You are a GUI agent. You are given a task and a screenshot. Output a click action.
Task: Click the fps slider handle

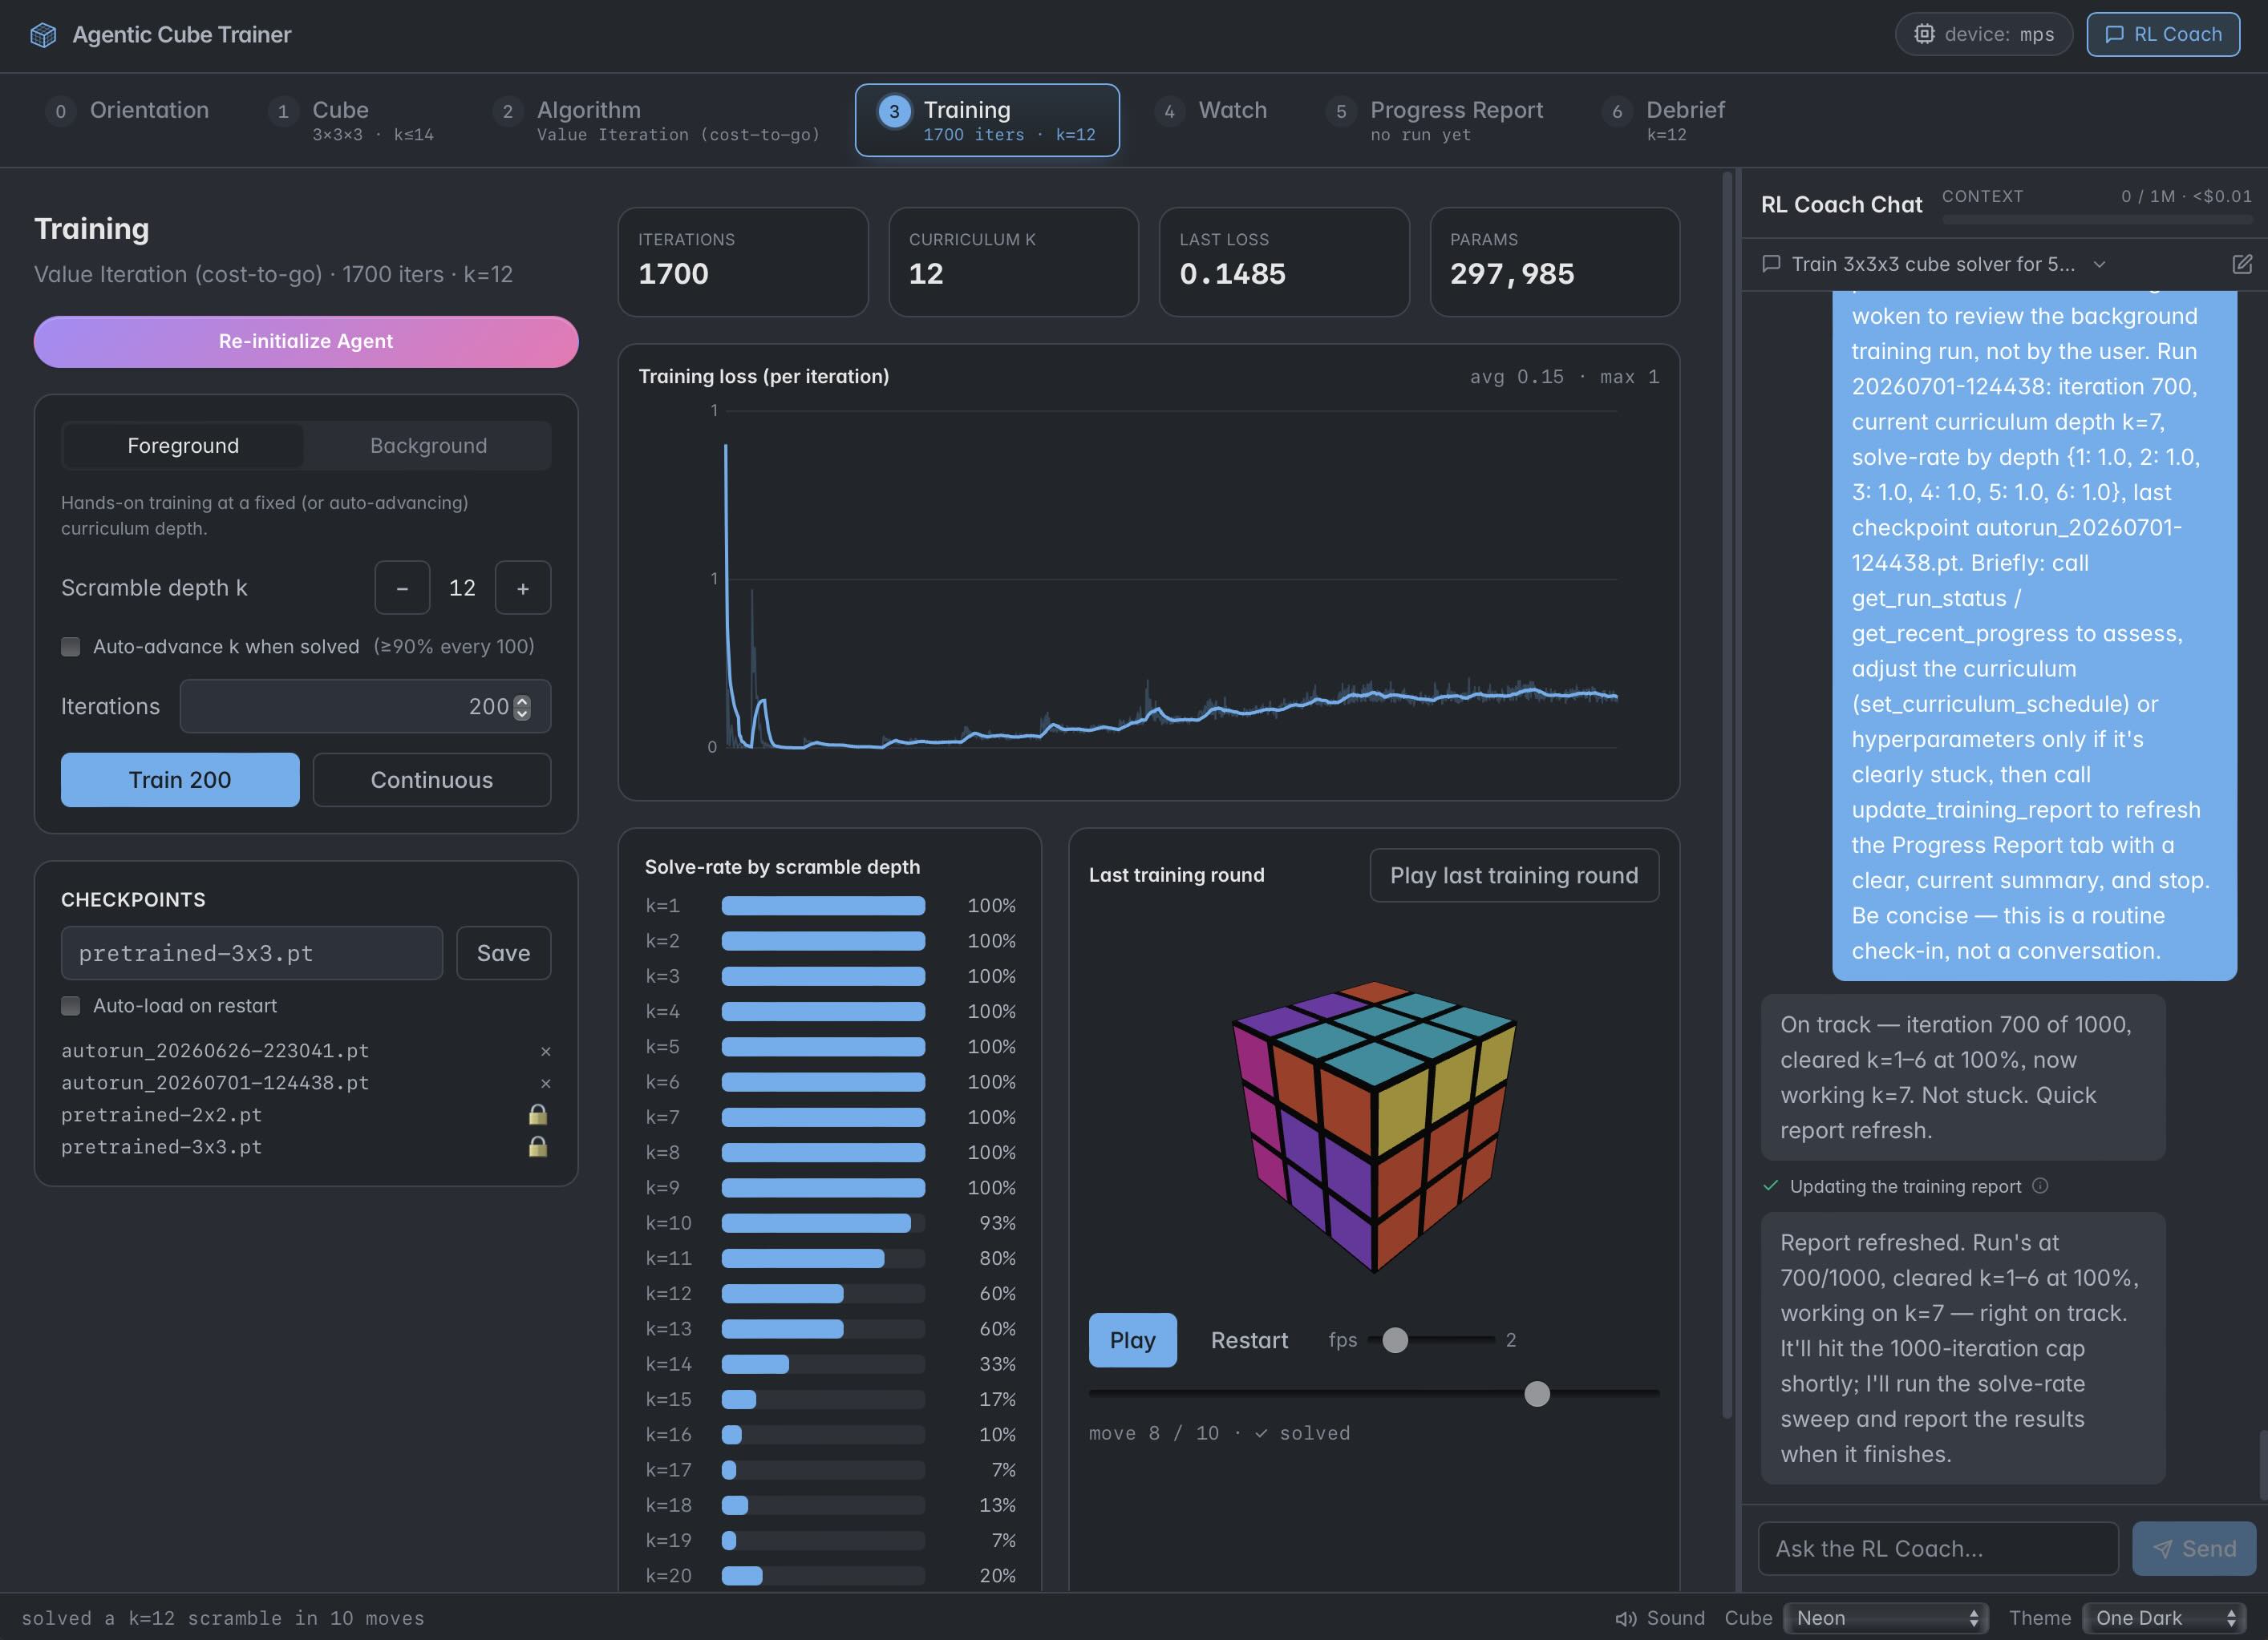tap(1395, 1340)
